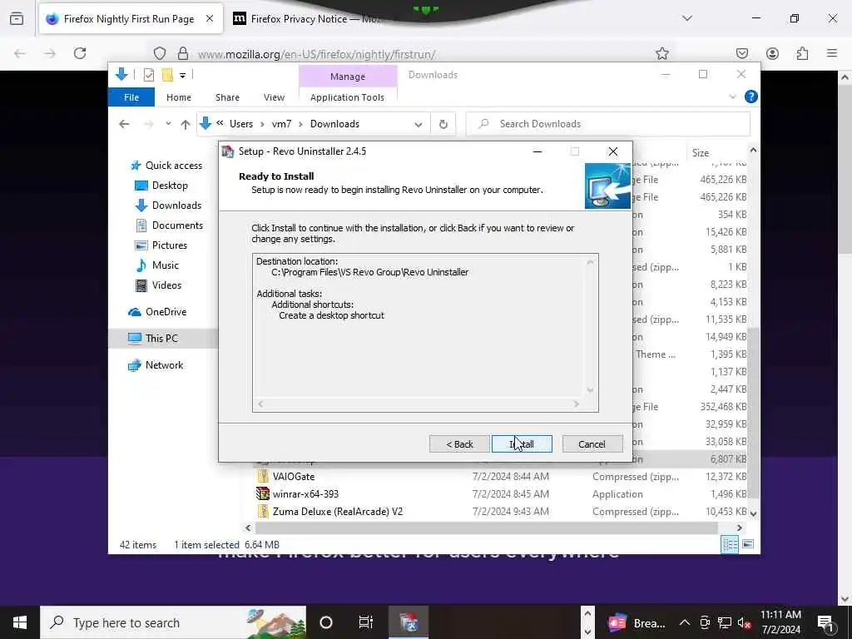Viewport: 852px width, 639px height.
Task: Open Documents in navigation pane
Action: pyautogui.click(x=169, y=225)
